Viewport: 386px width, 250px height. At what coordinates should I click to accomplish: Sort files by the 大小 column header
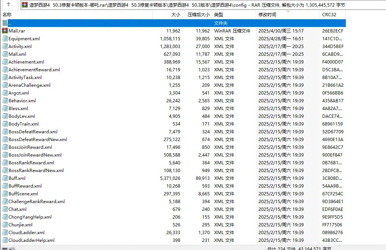(x=168, y=14)
